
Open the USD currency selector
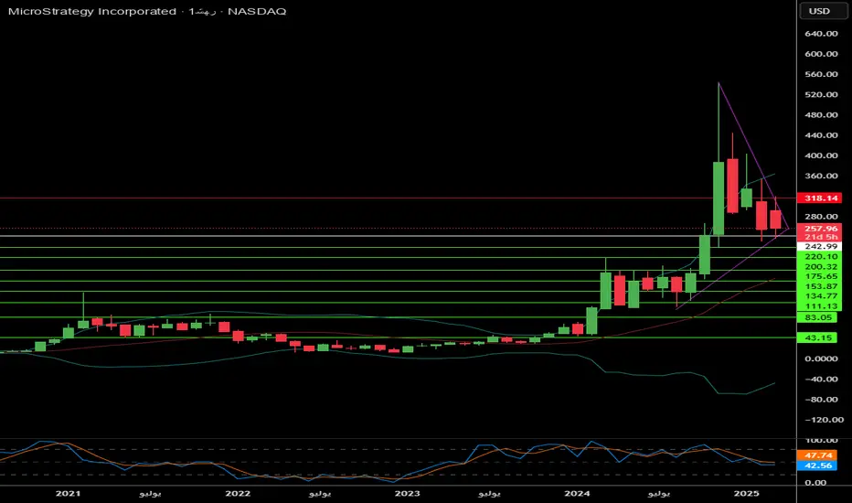coord(823,11)
